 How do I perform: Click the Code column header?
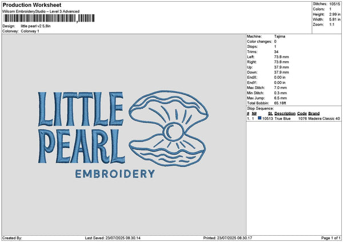click(x=302, y=114)
